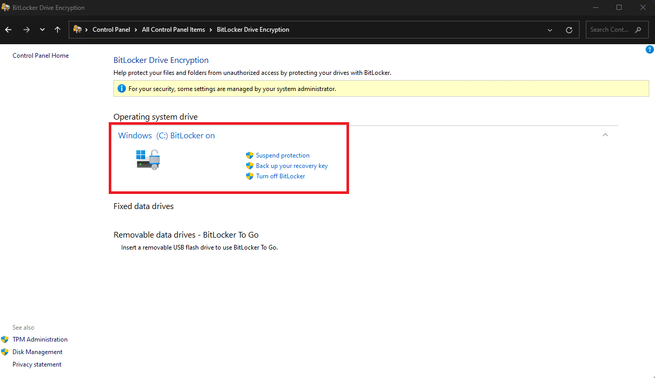Open recent locations dropdown chevron
This screenshot has width=655, height=378.
coord(42,30)
